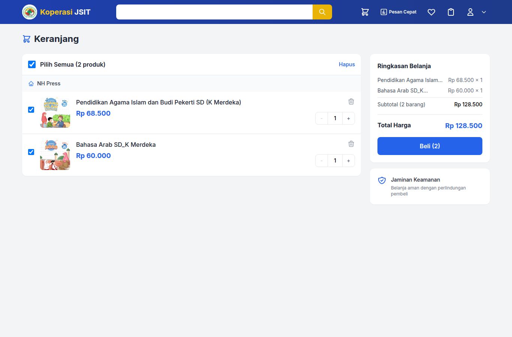Open Pesan Cepat quick order
The height and width of the screenshot is (337, 512).
(x=398, y=12)
